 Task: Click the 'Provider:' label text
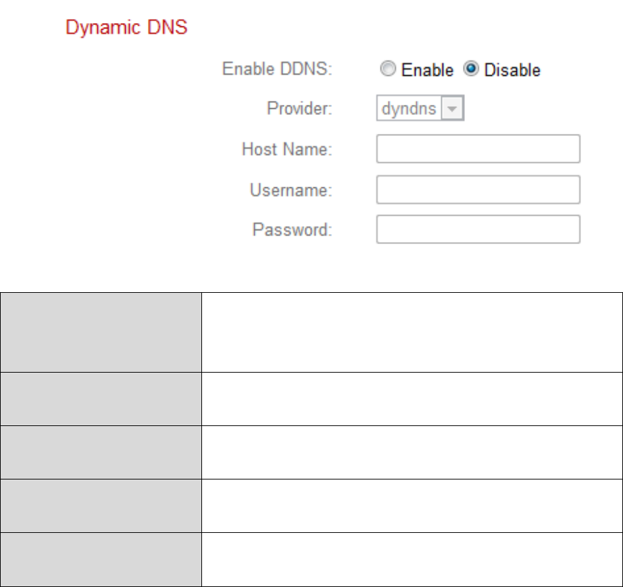point(299,109)
